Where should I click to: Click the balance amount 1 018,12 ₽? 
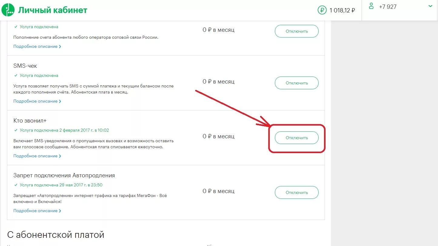(342, 10)
